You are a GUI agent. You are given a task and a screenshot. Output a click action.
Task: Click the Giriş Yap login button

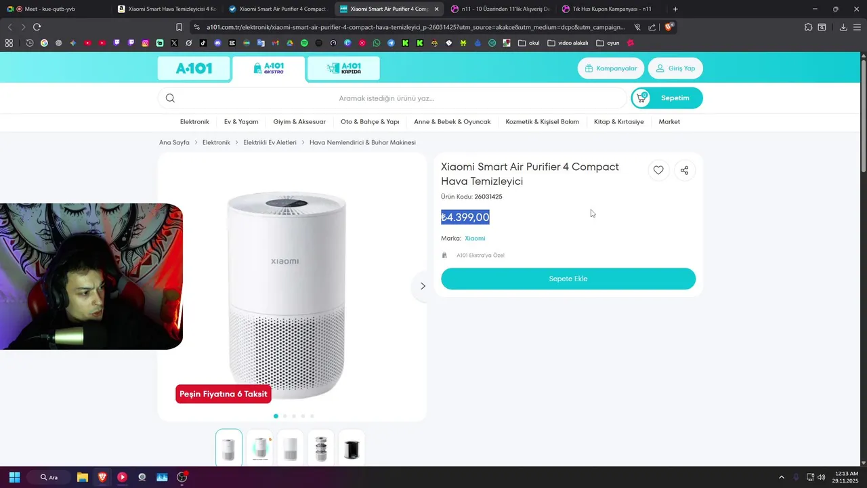tap(675, 68)
